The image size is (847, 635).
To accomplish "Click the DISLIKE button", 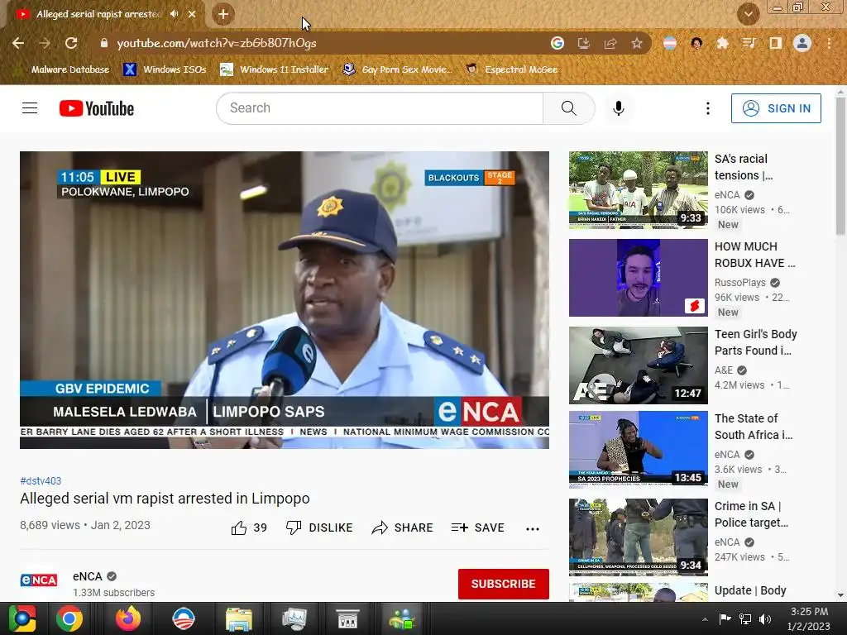I will coord(319,528).
